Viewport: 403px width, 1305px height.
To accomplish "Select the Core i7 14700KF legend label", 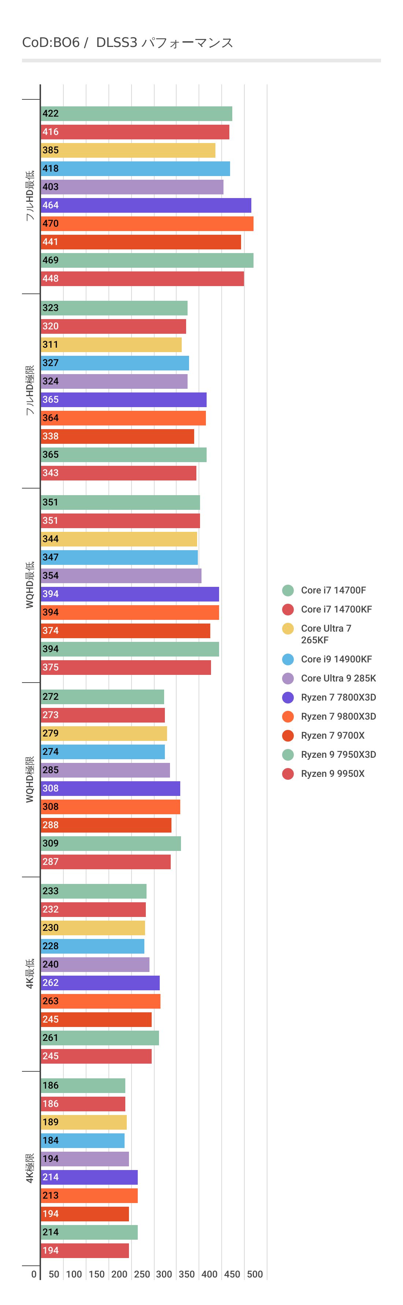I will [x=336, y=610].
